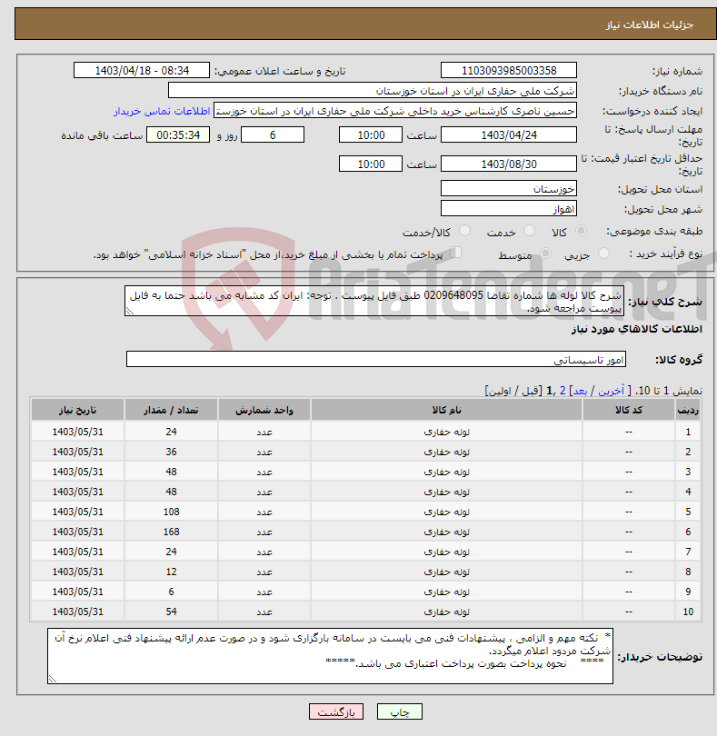Screen dimensions: 717x736
Task: Click the description textarea resize handle
Action: [x=130, y=311]
